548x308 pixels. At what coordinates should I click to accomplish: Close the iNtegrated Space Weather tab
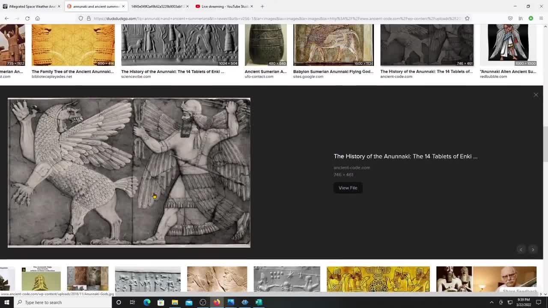[x=59, y=6]
